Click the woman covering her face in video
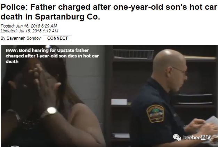 42,96
